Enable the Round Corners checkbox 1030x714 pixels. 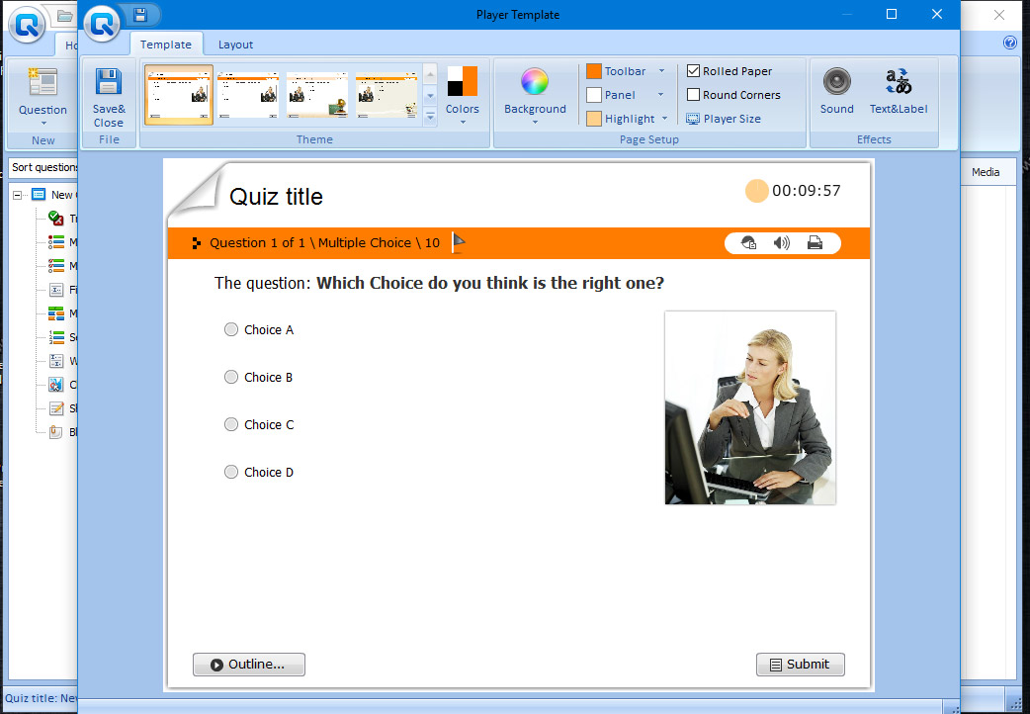tap(693, 95)
